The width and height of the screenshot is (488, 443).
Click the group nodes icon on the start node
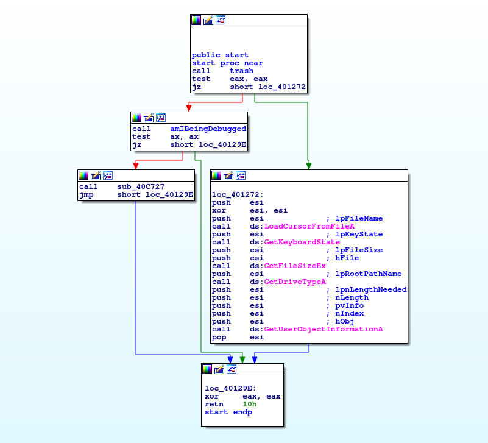click(x=220, y=19)
